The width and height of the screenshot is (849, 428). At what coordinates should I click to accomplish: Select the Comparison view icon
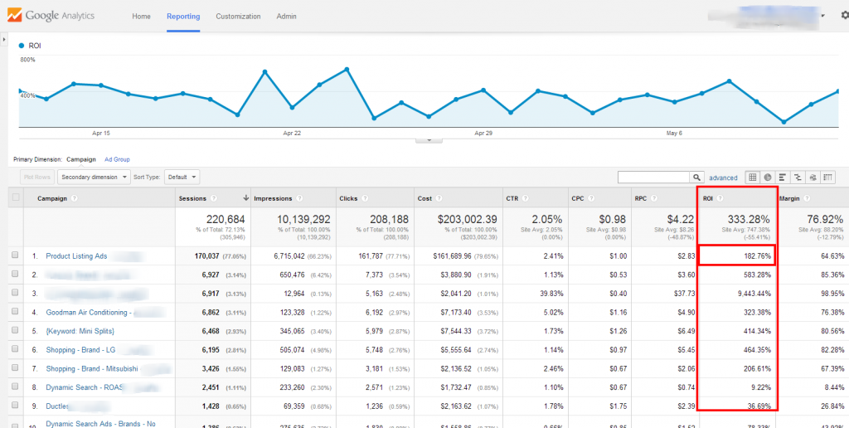pyautogui.click(x=798, y=178)
